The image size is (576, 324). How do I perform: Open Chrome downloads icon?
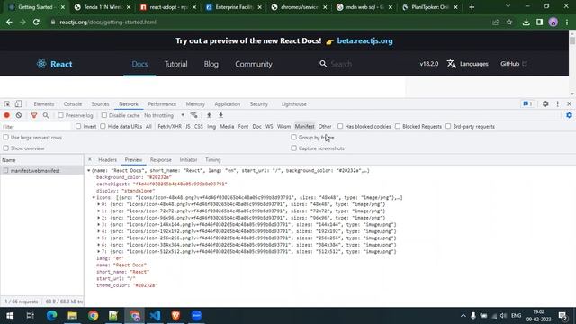[526, 22]
